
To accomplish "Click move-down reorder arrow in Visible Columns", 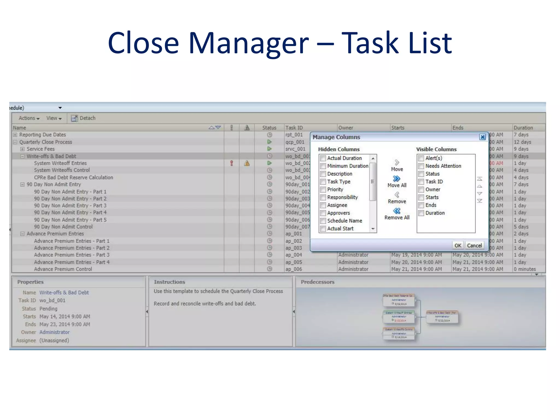I will [x=480, y=193].
